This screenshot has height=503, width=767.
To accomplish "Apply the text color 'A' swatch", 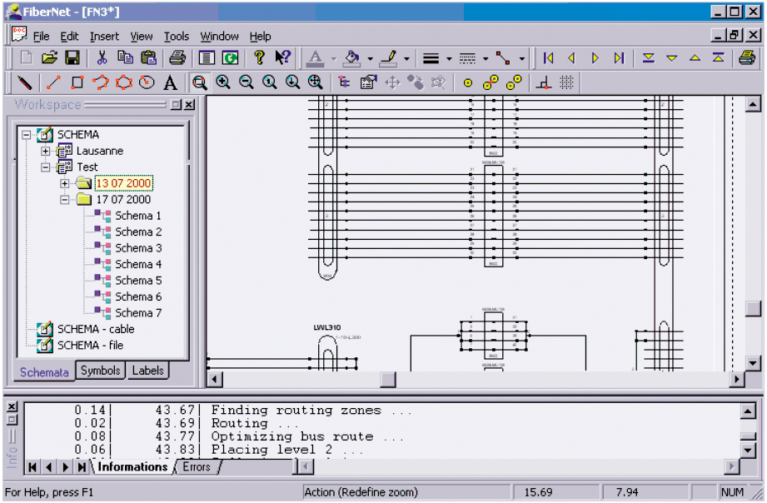I will tap(316, 58).
